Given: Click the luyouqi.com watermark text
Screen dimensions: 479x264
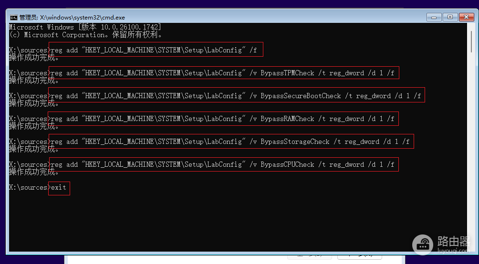Looking at the screenshot, I should click(452, 251).
